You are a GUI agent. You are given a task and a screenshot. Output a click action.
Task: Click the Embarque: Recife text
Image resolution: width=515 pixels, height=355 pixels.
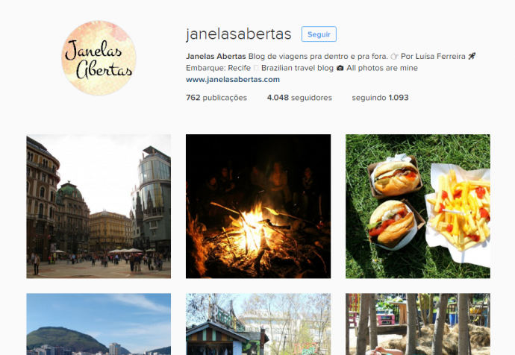[218, 68]
